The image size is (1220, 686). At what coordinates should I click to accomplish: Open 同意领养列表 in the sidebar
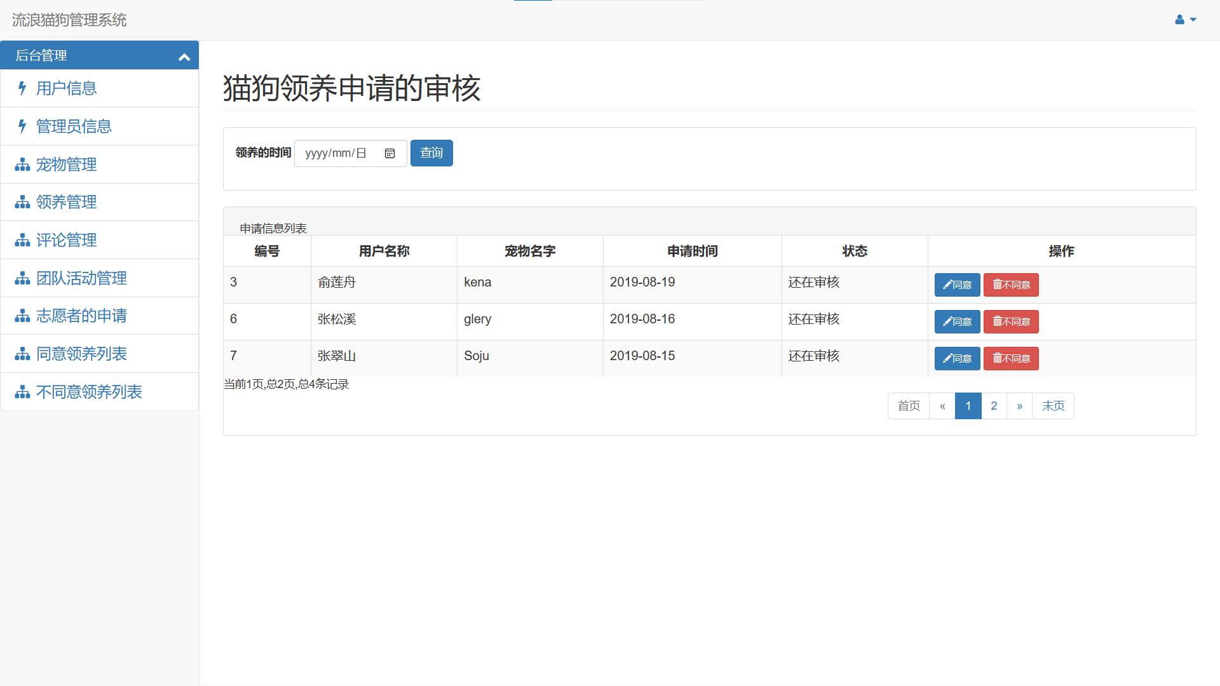click(x=81, y=354)
